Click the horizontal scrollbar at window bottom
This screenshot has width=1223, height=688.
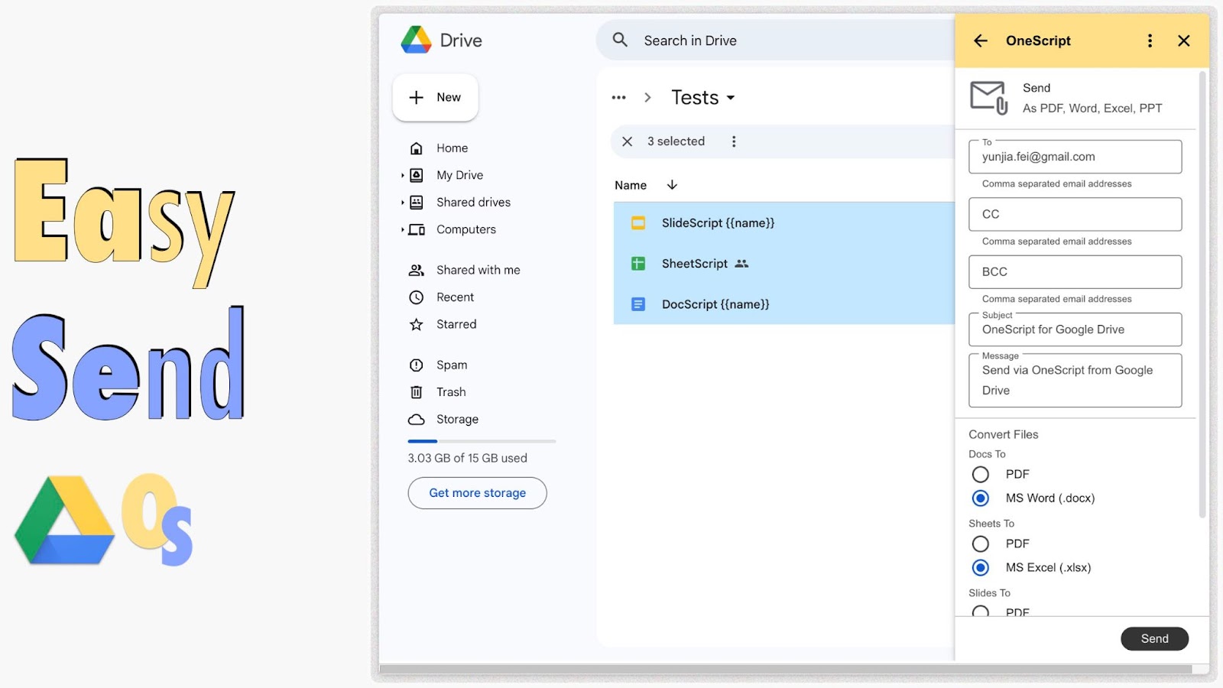point(786,670)
